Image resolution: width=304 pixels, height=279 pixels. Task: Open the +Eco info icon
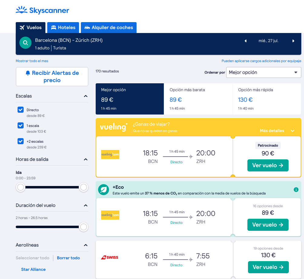tap(296, 190)
